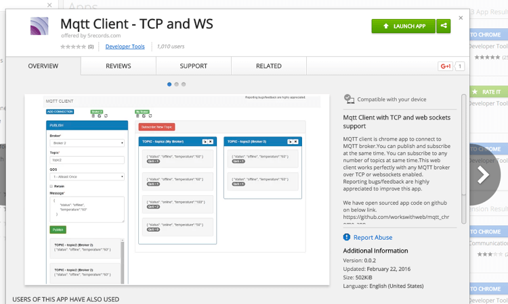
Task: Click collapse icon on topic2 (My Broker) panel
Action: [x=205, y=141]
